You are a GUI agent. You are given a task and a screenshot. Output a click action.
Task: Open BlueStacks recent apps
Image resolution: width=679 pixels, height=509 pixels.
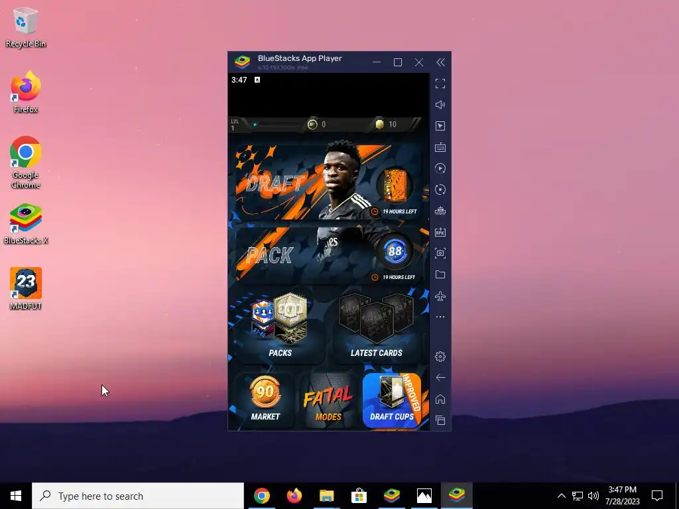440,420
